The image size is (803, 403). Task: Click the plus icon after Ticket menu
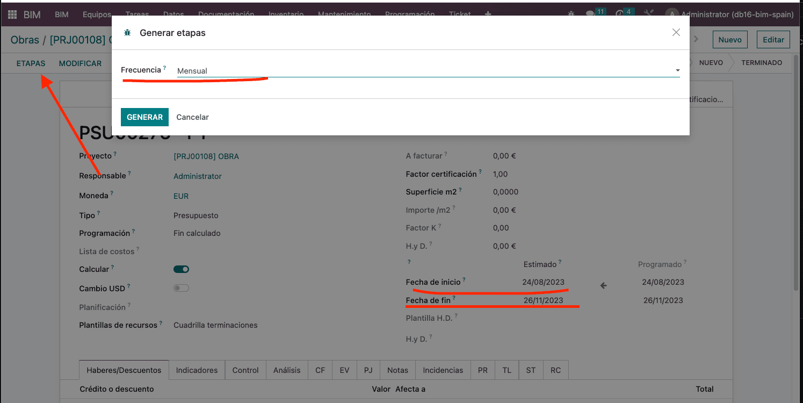tap(488, 15)
